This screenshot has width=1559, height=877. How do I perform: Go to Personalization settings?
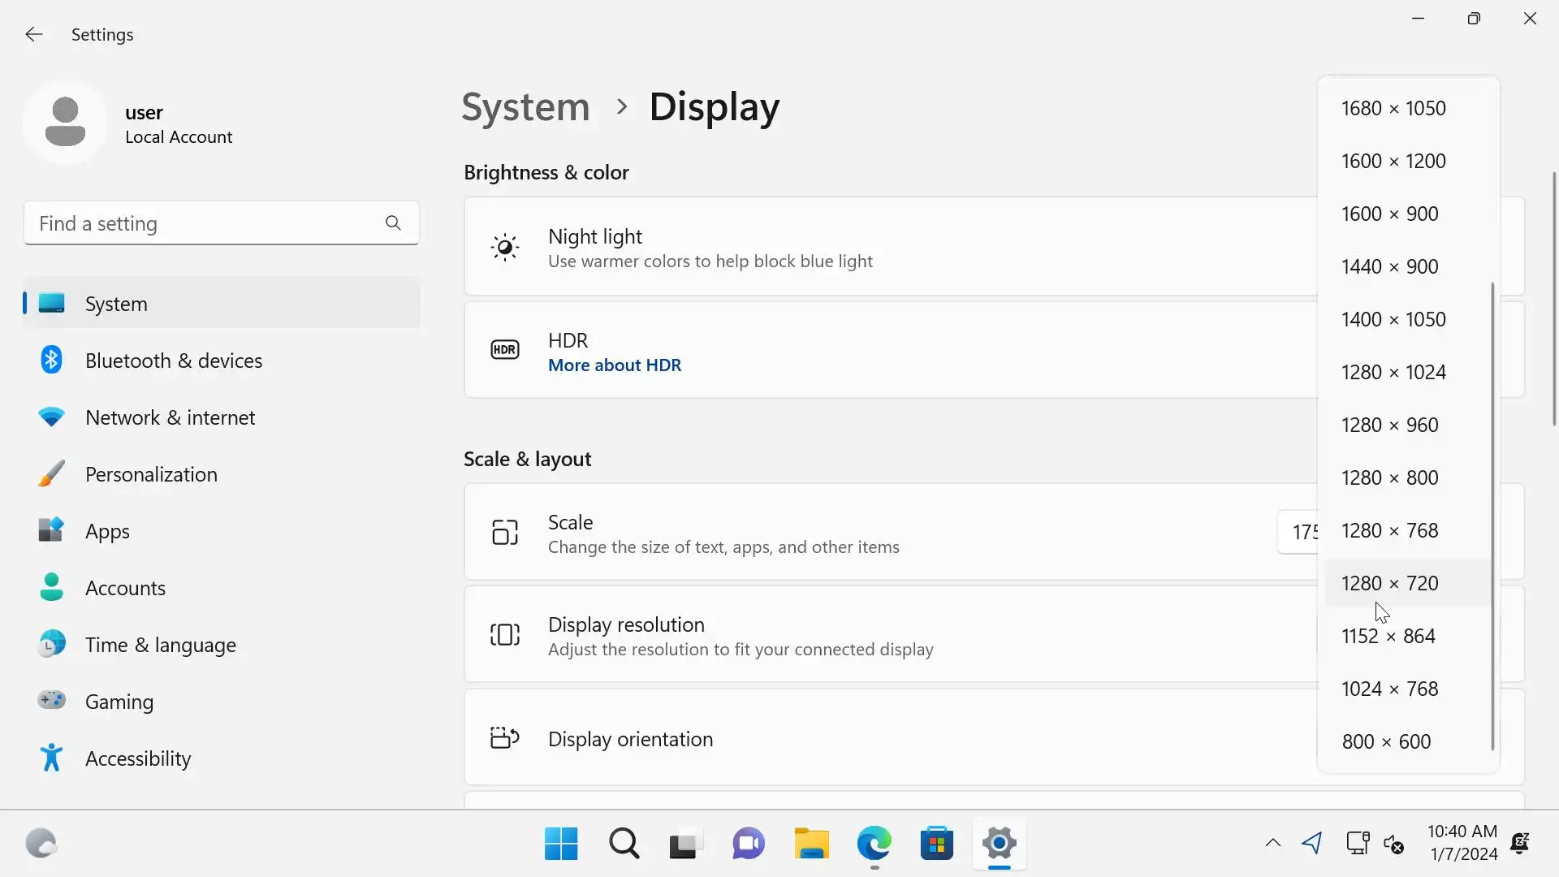pos(151,474)
